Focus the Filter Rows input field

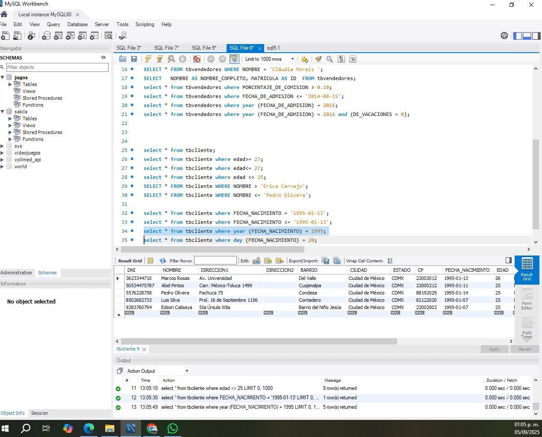pos(215,261)
